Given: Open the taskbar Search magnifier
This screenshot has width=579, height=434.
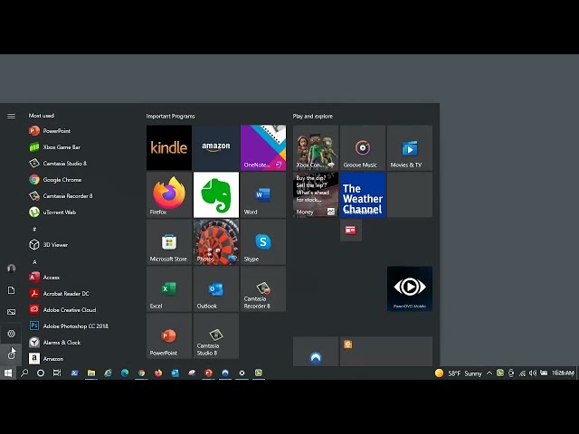Looking at the screenshot, I should pyautogui.click(x=24, y=373).
